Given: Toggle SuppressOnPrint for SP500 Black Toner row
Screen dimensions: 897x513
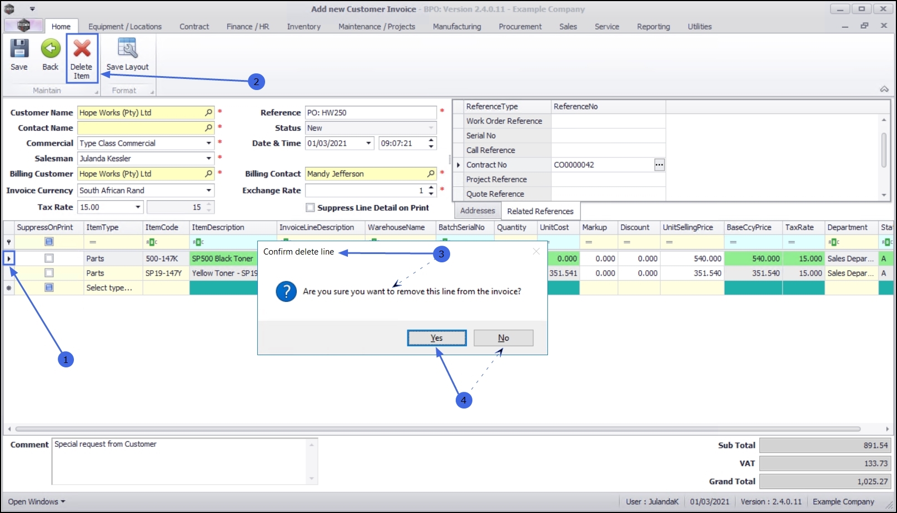Looking at the screenshot, I should (x=49, y=258).
